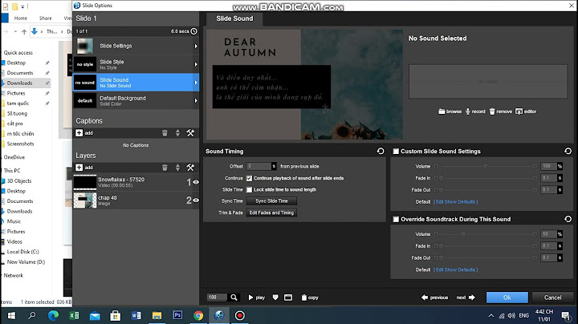
Task: Open the Slide Settings section
Action: pyautogui.click(x=136, y=46)
